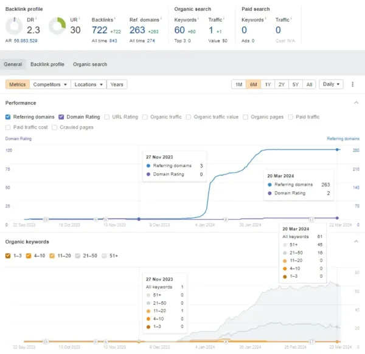This screenshot has height=354, width=365.
Task: Open the Competitors dropdown
Action: pos(50,84)
